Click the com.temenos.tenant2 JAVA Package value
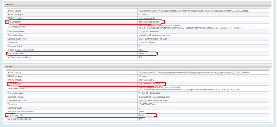Image resolution: width=277 pixels, height=127 pixels. point(149,84)
